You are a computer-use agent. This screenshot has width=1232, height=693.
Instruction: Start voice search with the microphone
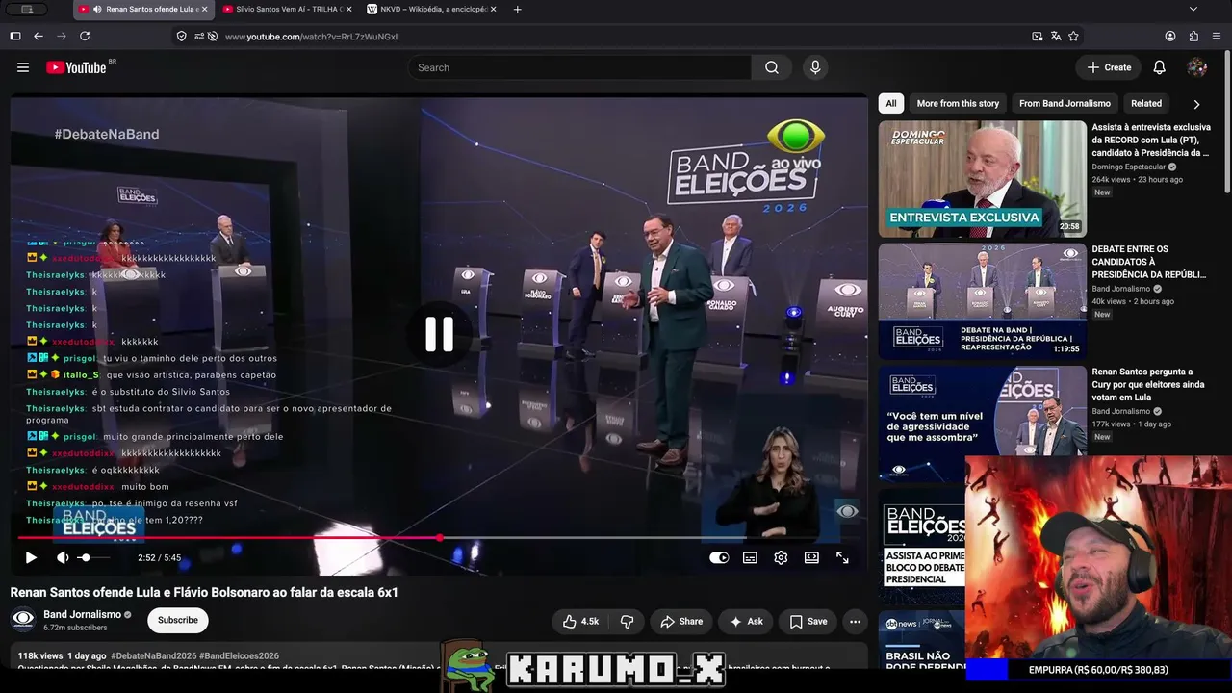click(815, 67)
